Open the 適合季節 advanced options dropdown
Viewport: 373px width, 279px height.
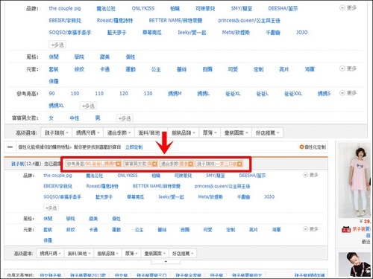[119, 133]
